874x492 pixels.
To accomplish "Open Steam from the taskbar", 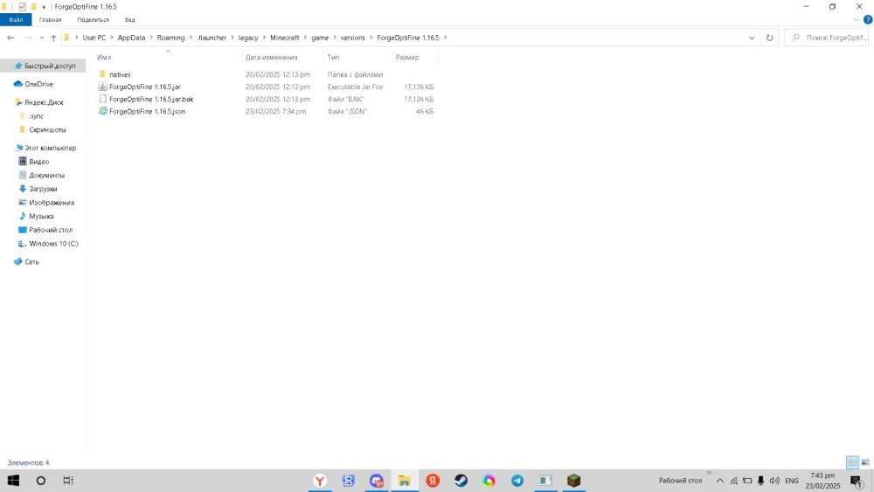I will click(461, 481).
